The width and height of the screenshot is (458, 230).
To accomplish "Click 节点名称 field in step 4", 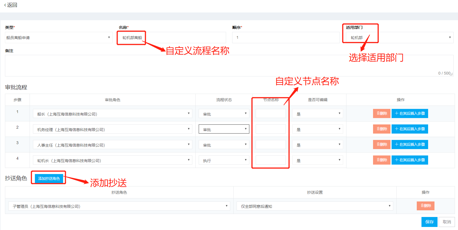I will pyautogui.click(x=271, y=160).
